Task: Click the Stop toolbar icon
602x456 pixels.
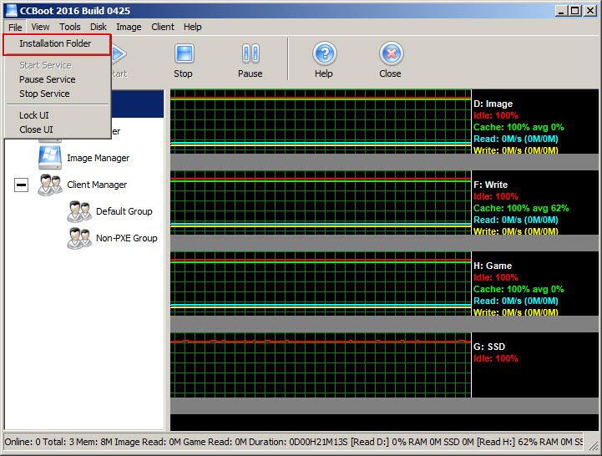Action: [x=185, y=53]
